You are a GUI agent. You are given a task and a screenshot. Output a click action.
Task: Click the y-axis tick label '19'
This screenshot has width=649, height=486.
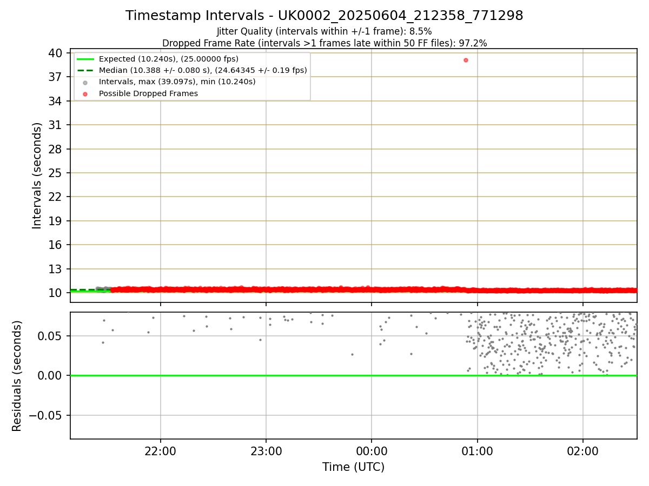(56, 221)
